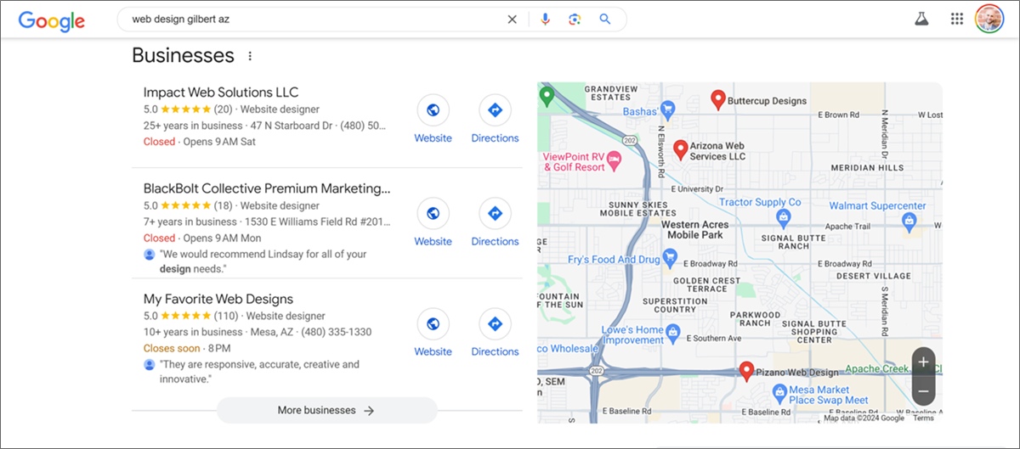Open Search Labs flask icon
1020x449 pixels.
[x=922, y=20]
